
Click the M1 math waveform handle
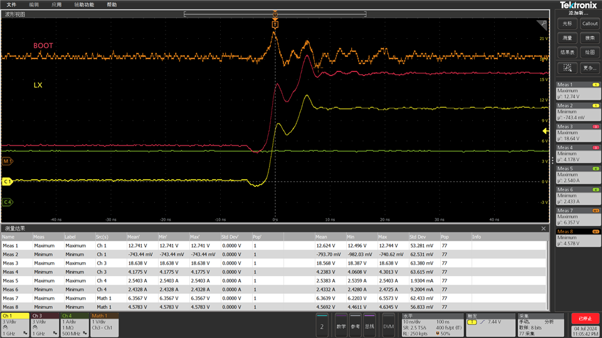[x=8, y=161]
